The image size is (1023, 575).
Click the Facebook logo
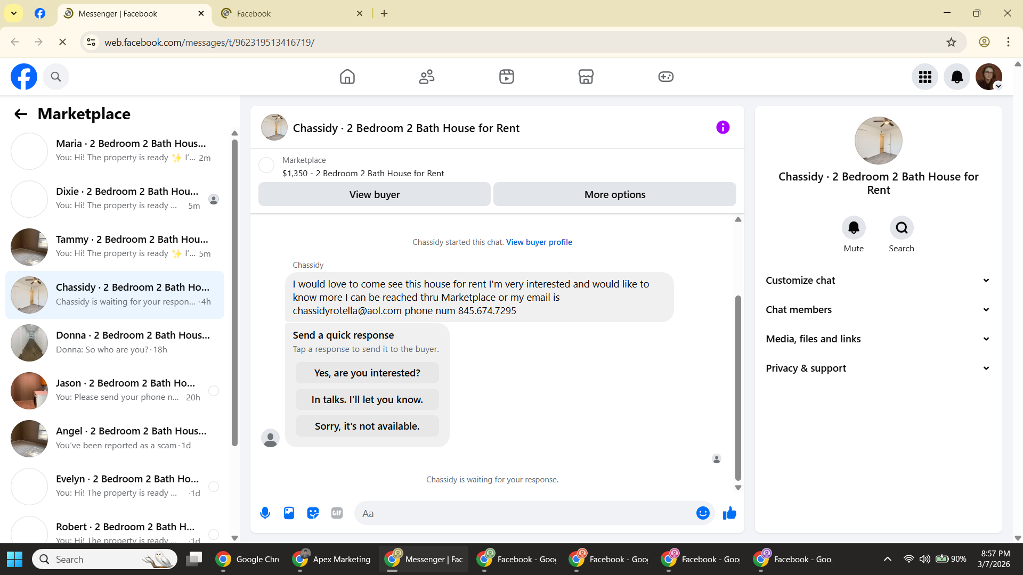pos(24,77)
